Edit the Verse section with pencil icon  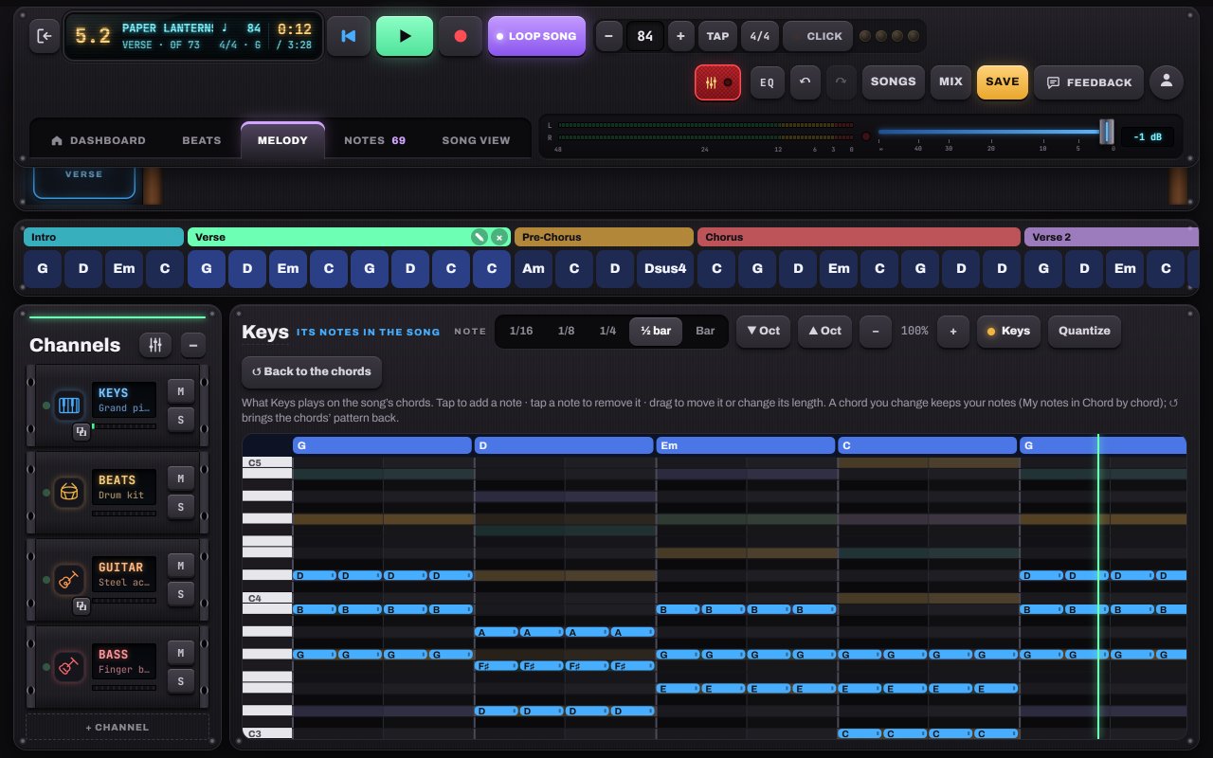pos(480,237)
